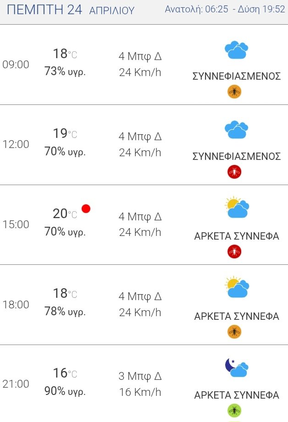288x422 pixels.
Task: Click the ΑΡΚΕΤΑ ΣΥΝΝΕΦΑ label at 18:00
Action: point(237,316)
